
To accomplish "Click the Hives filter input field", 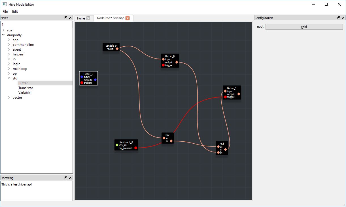I will point(37,25).
